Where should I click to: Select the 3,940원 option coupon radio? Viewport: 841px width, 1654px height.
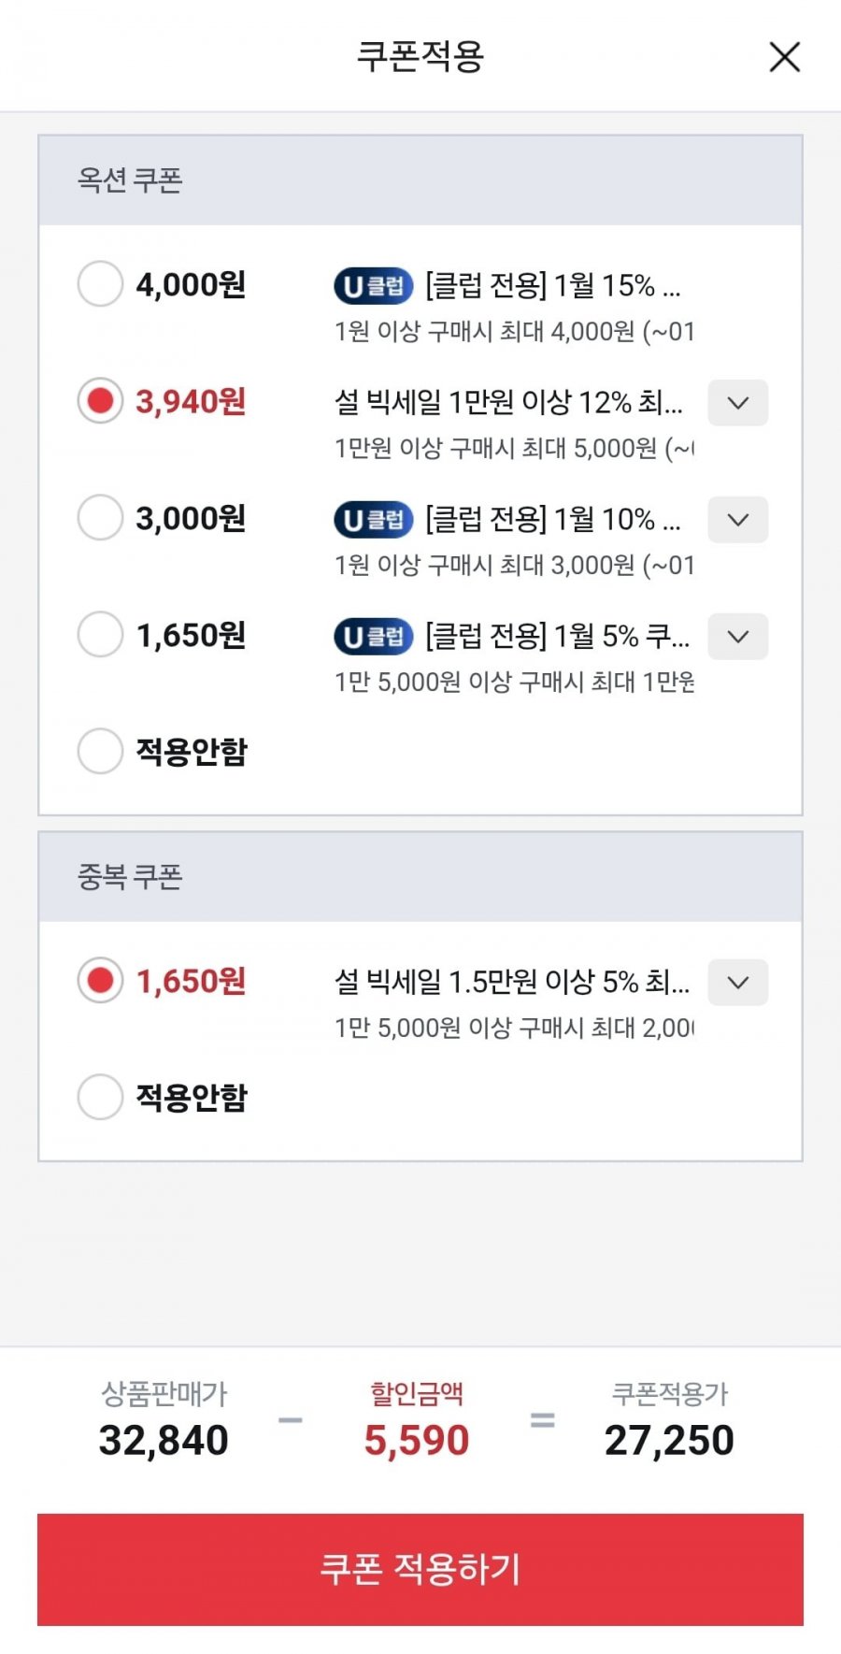[100, 401]
